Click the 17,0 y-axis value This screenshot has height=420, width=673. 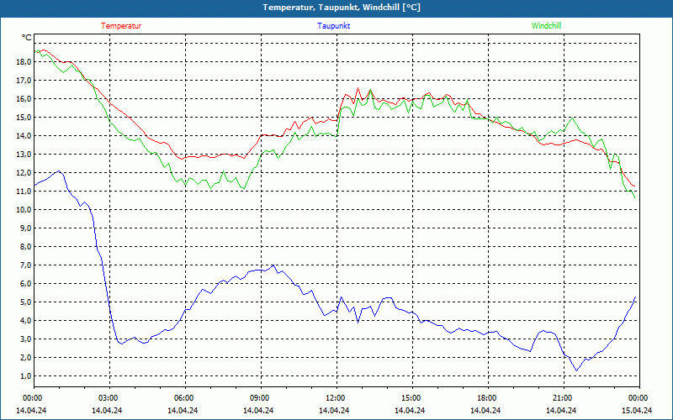click(24, 80)
